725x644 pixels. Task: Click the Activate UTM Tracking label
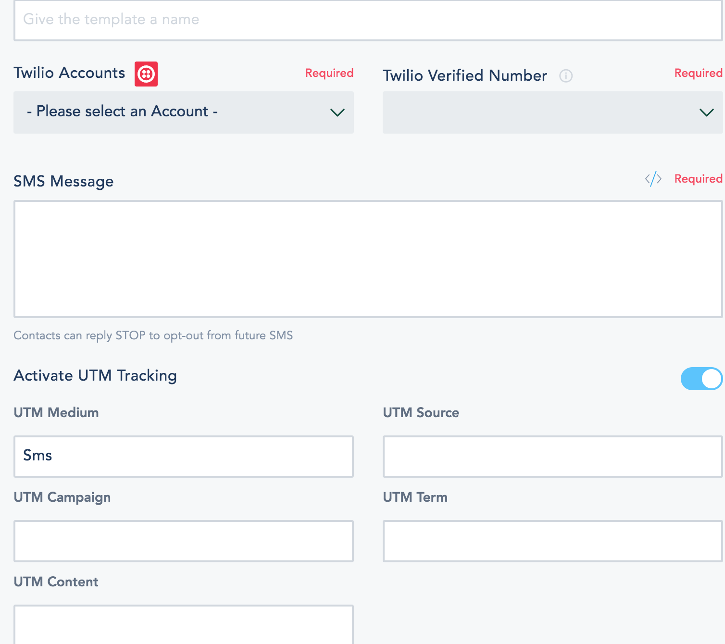tap(95, 376)
